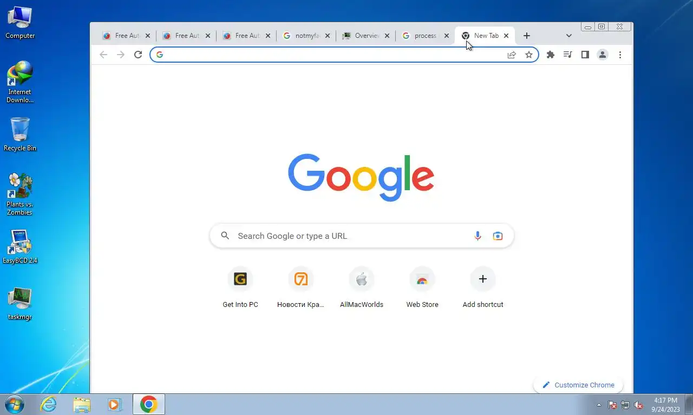The height and width of the screenshot is (415, 693).
Task: Click Customize Chrome button
Action: (x=578, y=385)
